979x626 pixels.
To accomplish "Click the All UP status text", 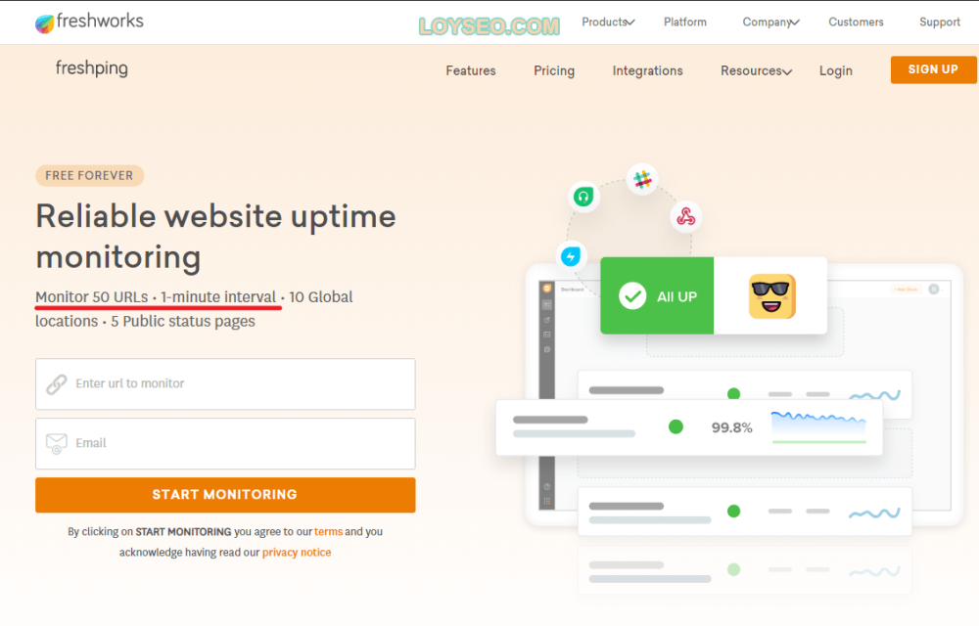I will pyautogui.click(x=676, y=296).
